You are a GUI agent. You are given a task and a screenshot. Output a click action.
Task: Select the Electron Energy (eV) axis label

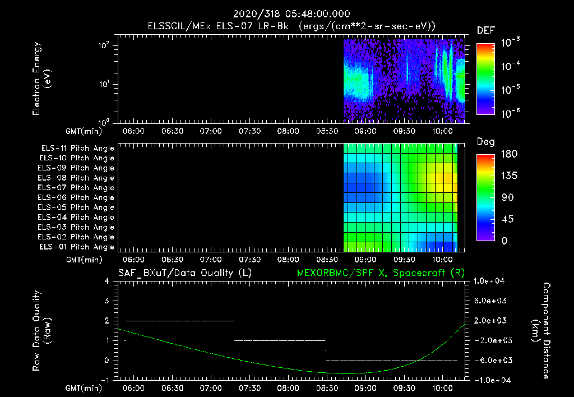coord(41,79)
